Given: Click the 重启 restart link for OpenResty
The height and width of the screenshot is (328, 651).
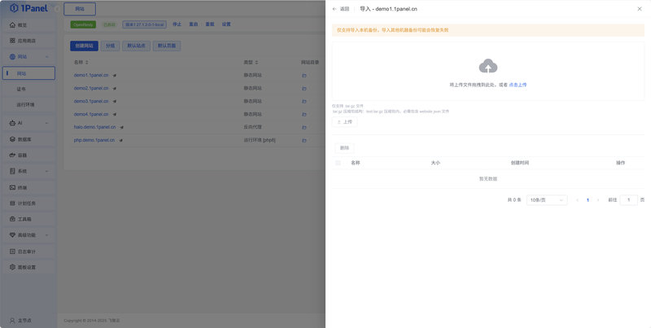Looking at the screenshot, I should 194,24.
